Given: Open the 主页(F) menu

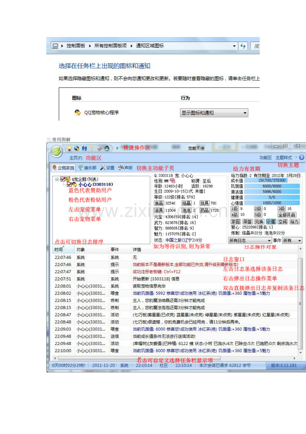Looking at the screenshot, I should tap(76, 158).
